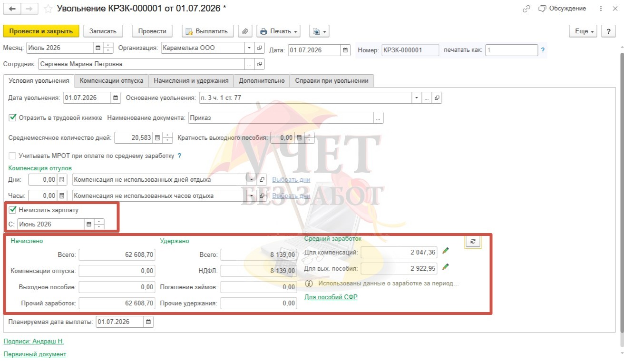
Task: Toggle the Начислить зарплату checkbox
Action: [13, 209]
